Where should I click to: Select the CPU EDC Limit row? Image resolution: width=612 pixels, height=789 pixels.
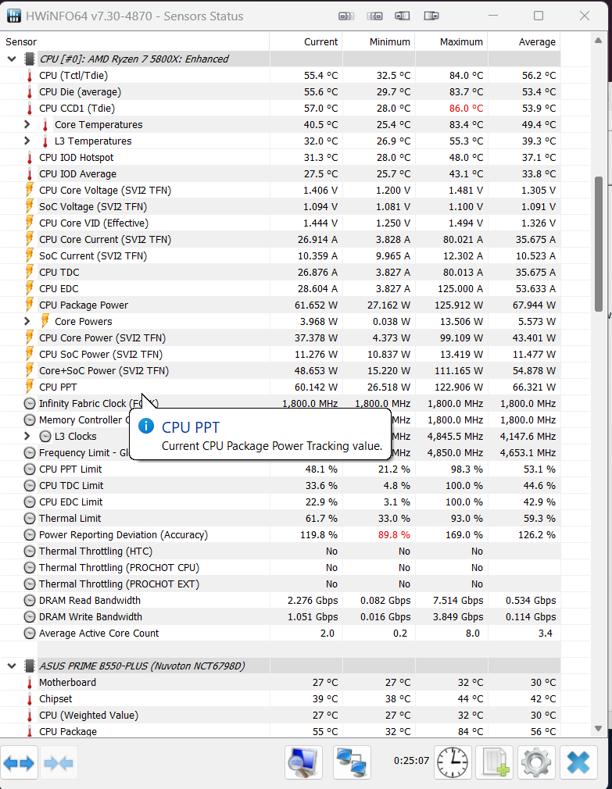(x=281, y=502)
